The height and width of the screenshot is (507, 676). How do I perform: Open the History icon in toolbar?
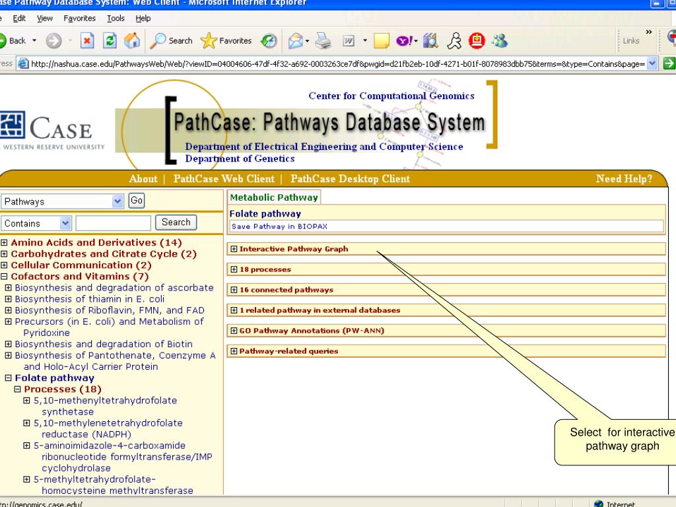(x=269, y=41)
